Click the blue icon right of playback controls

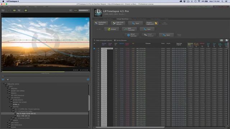88,80
